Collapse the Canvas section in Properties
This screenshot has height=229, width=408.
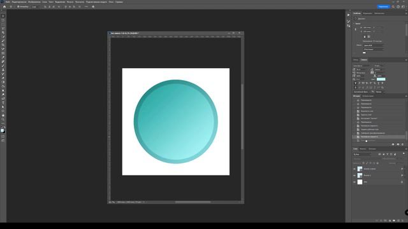click(354, 24)
